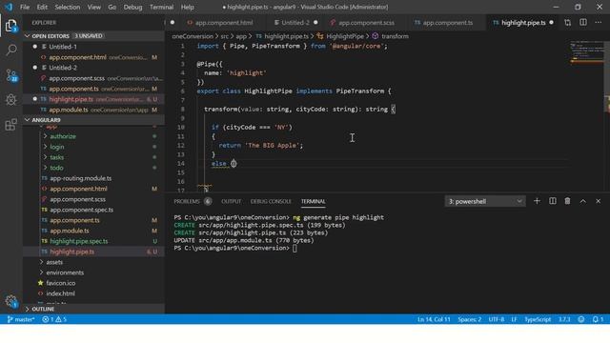This screenshot has height=343, width=610.
Task: Open the Selection menu
Action: pyautogui.click(x=68, y=7)
